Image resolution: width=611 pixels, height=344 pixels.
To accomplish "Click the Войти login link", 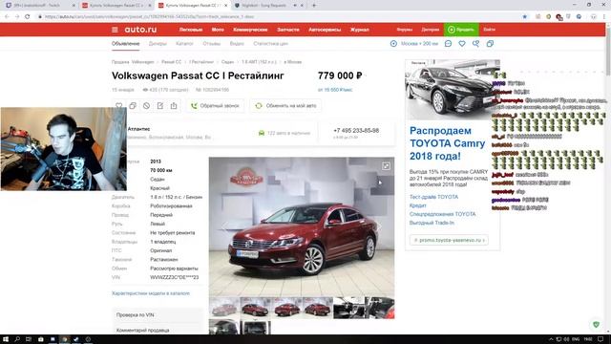I will [x=489, y=30].
